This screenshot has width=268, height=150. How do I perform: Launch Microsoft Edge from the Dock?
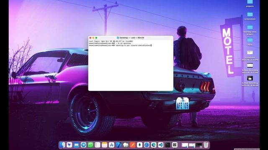click(x=154, y=145)
